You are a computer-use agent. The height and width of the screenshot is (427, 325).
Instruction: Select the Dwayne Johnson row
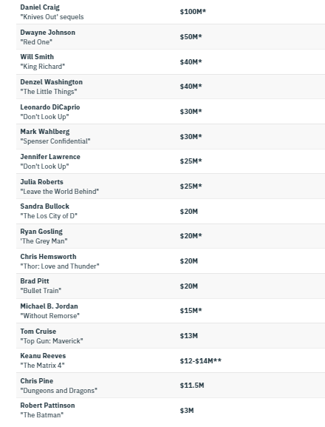tap(171, 37)
